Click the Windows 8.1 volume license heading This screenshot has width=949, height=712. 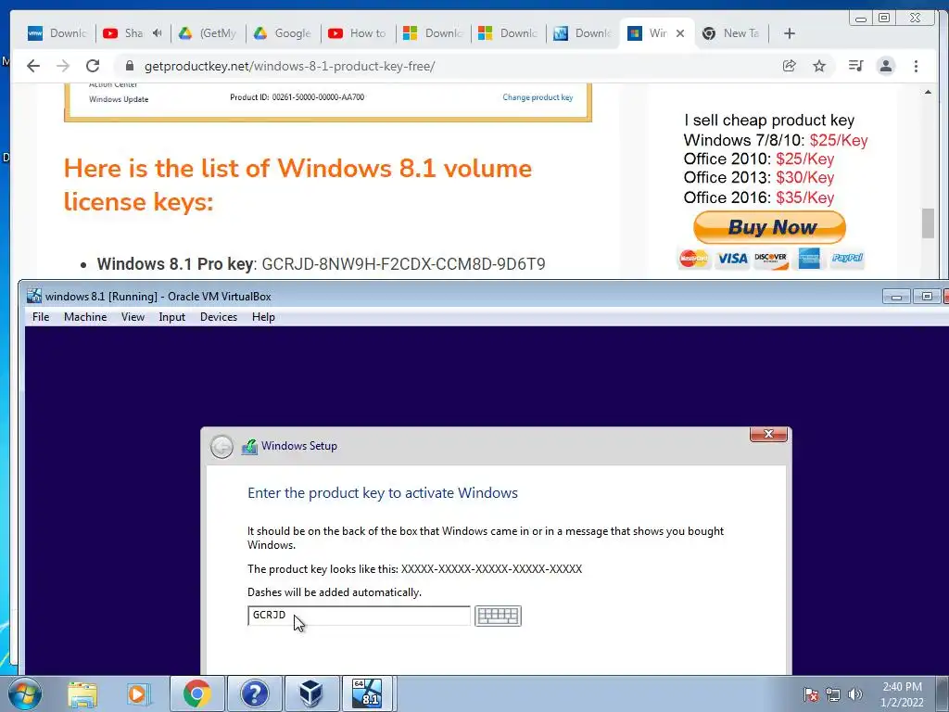pos(297,184)
